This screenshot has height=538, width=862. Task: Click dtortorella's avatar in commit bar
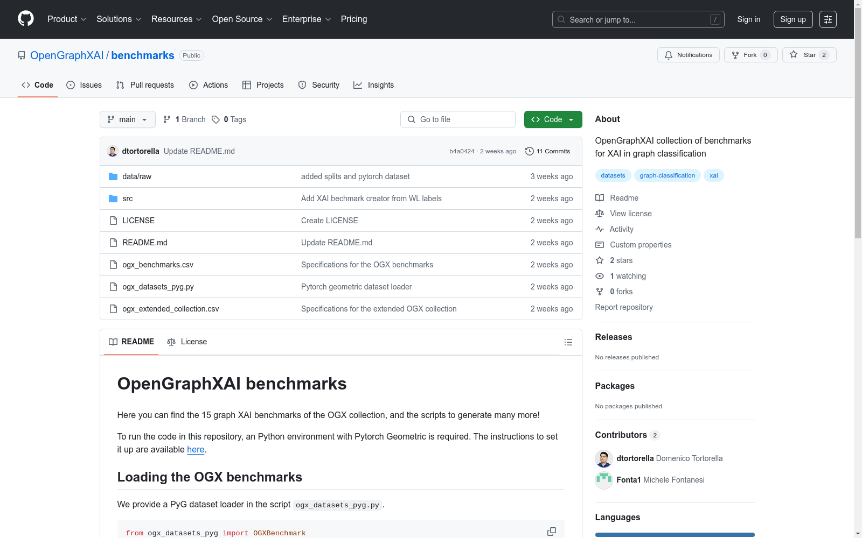tap(113, 151)
